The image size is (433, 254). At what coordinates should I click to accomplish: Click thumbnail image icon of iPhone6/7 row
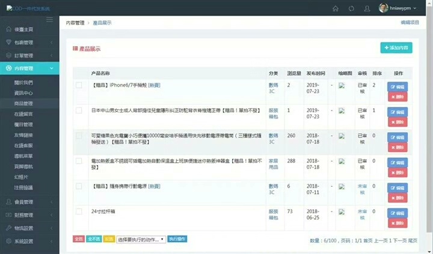pos(342,85)
